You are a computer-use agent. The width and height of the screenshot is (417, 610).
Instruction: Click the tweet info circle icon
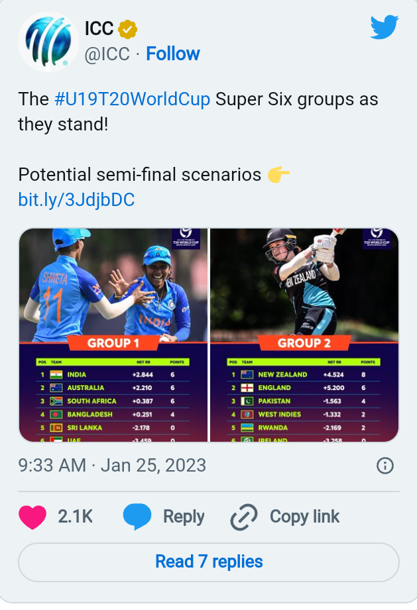point(385,466)
